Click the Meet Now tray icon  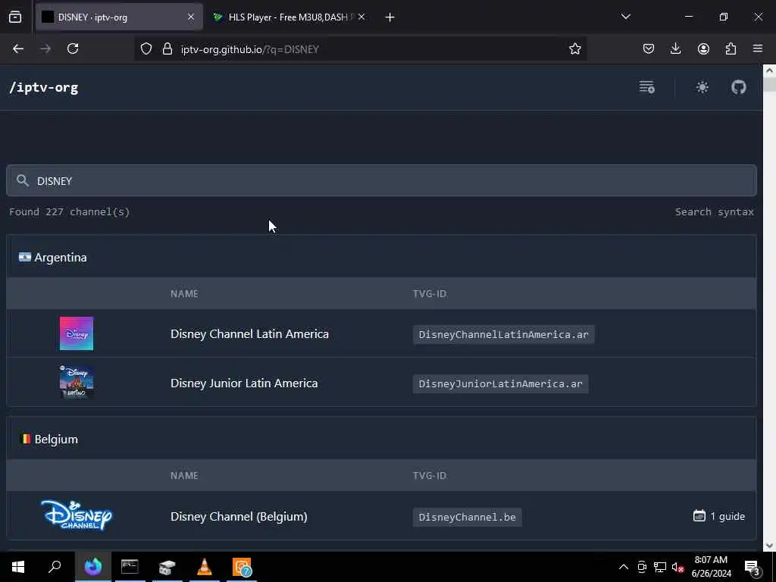point(642,567)
